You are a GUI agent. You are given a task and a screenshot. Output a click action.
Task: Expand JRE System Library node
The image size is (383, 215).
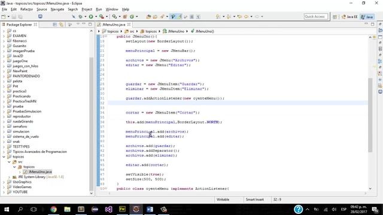coord(9,177)
